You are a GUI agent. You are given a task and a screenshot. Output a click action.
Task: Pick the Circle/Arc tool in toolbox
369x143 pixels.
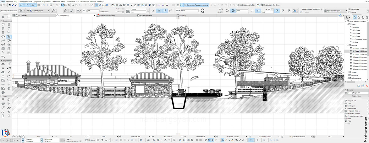point(3,76)
